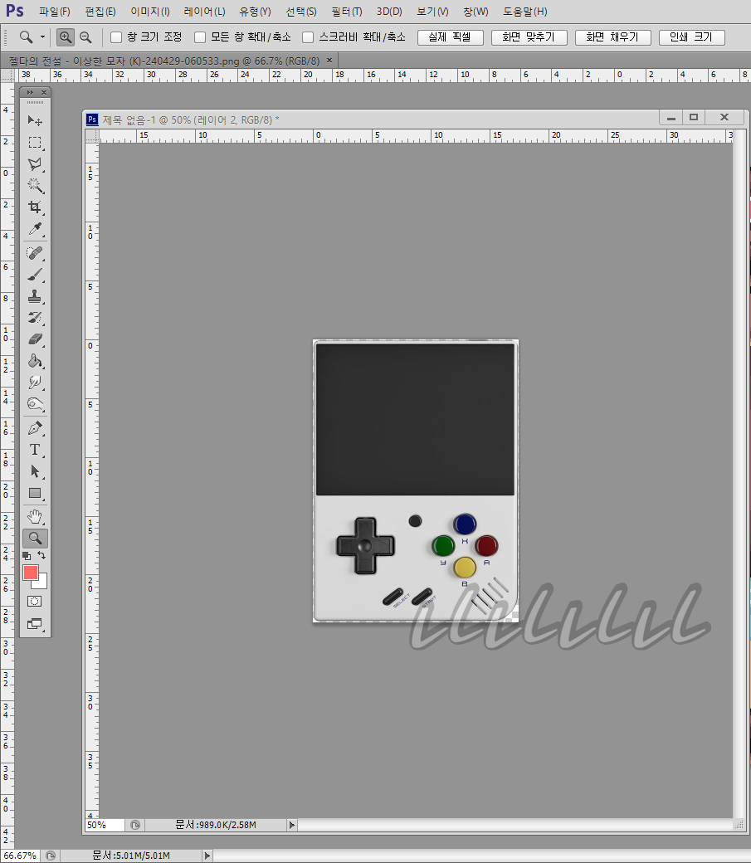Open the Photoshop application icon menu
751x863 pixels.
tap(15, 11)
